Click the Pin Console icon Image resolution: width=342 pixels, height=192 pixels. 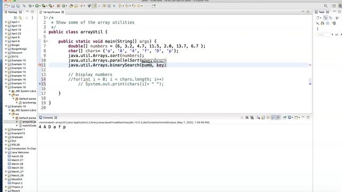coord(285,117)
